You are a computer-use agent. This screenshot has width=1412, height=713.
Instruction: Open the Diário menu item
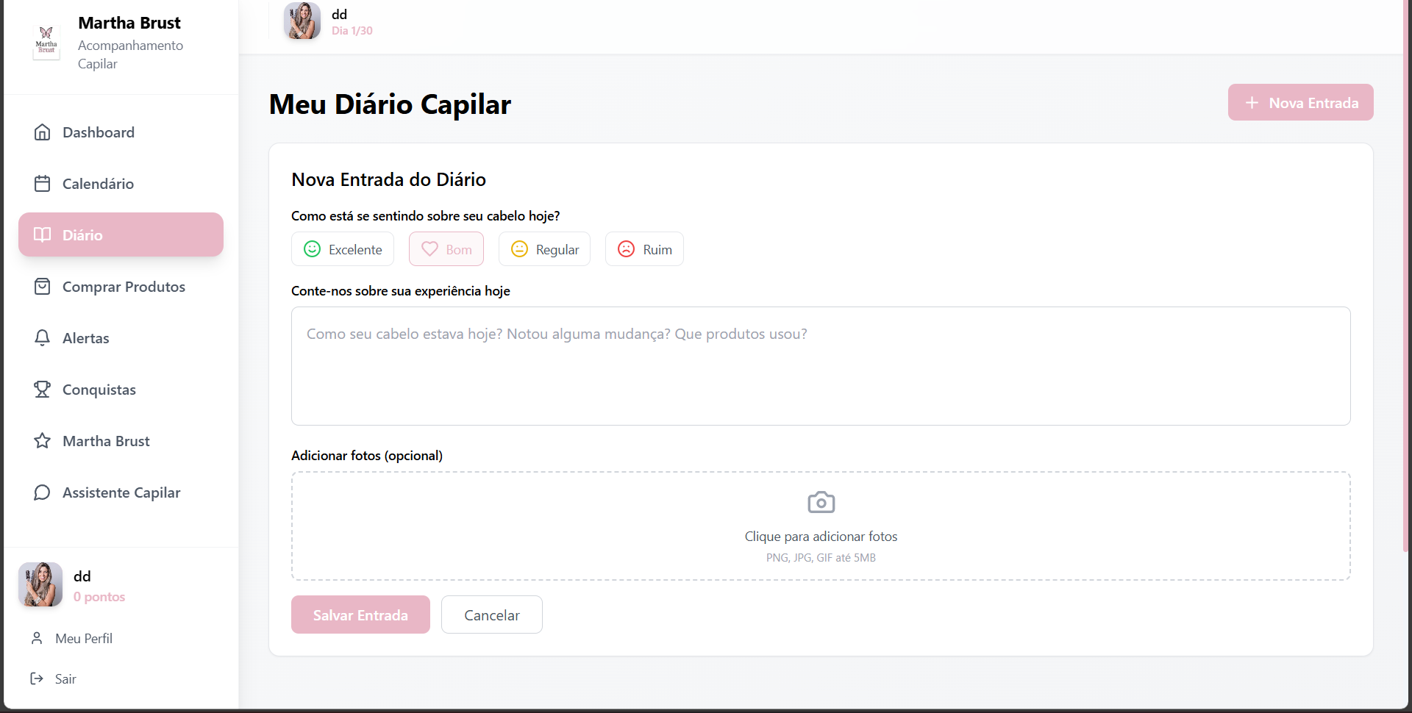121,235
